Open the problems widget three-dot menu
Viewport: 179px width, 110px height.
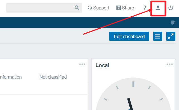click(82, 64)
